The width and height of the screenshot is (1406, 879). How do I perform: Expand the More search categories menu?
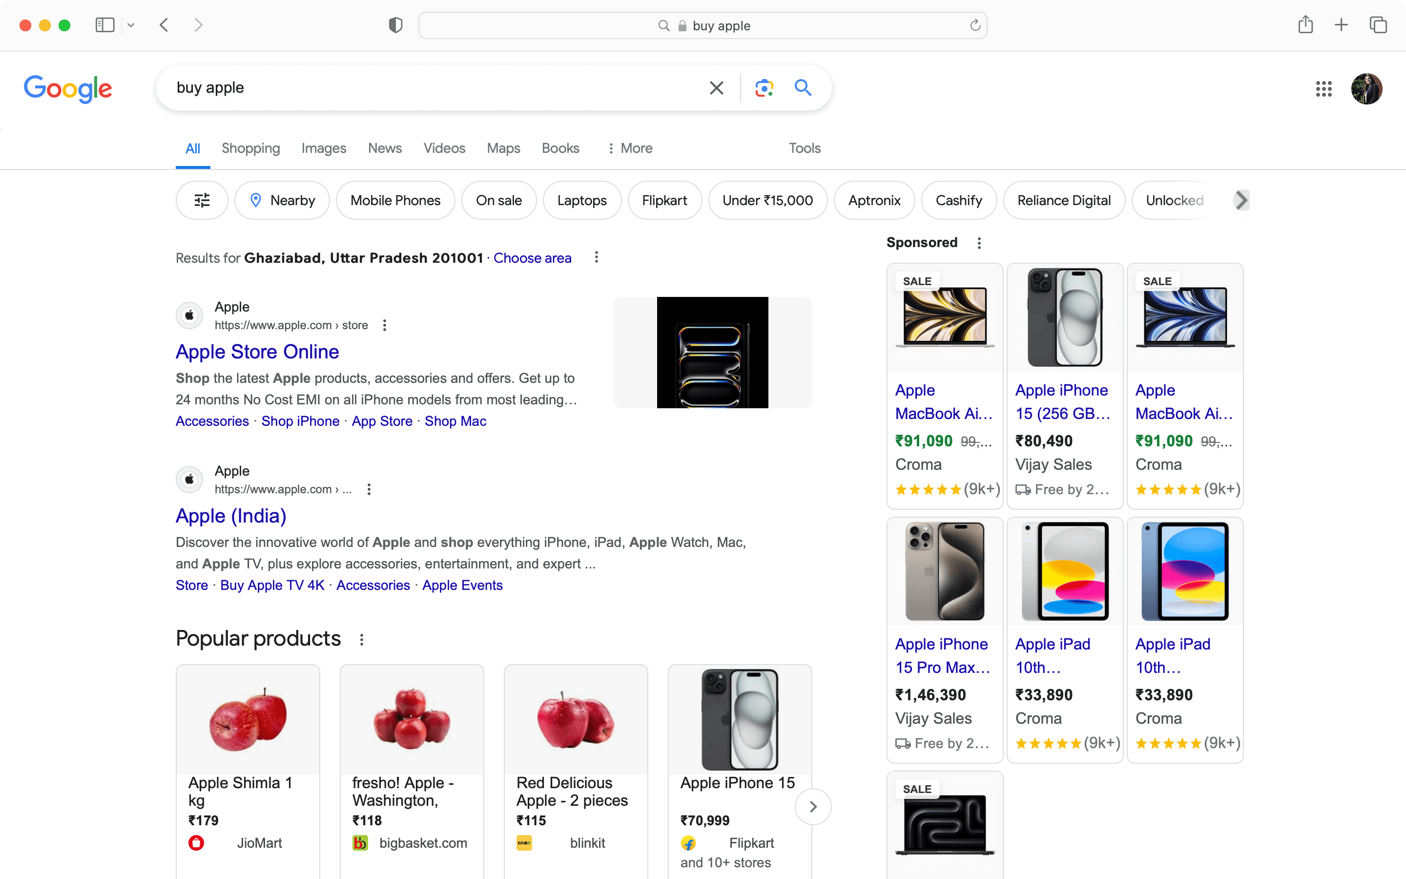630,148
